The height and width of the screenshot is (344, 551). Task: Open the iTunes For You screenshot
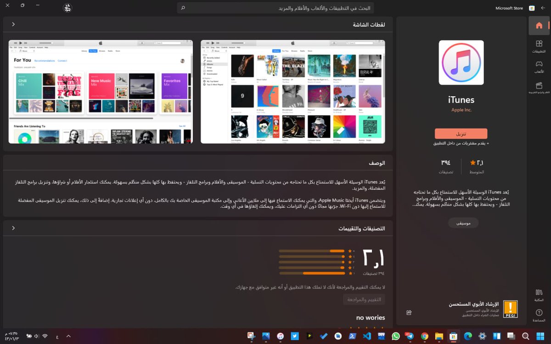click(101, 92)
